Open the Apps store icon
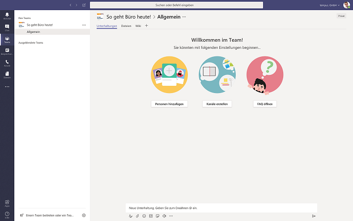Image resolution: width=353 pixels, height=221 pixels. click(x=7, y=203)
